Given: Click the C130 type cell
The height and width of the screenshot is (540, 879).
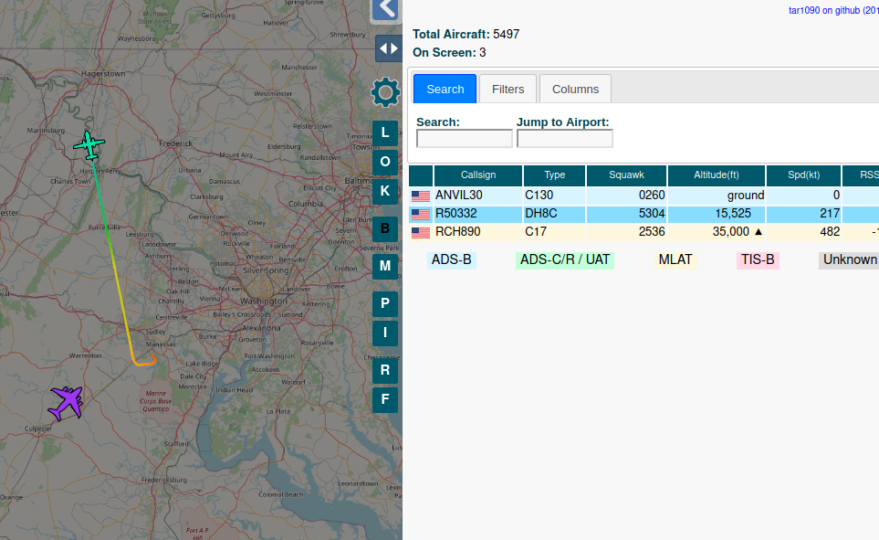Looking at the screenshot, I should click(x=554, y=196).
